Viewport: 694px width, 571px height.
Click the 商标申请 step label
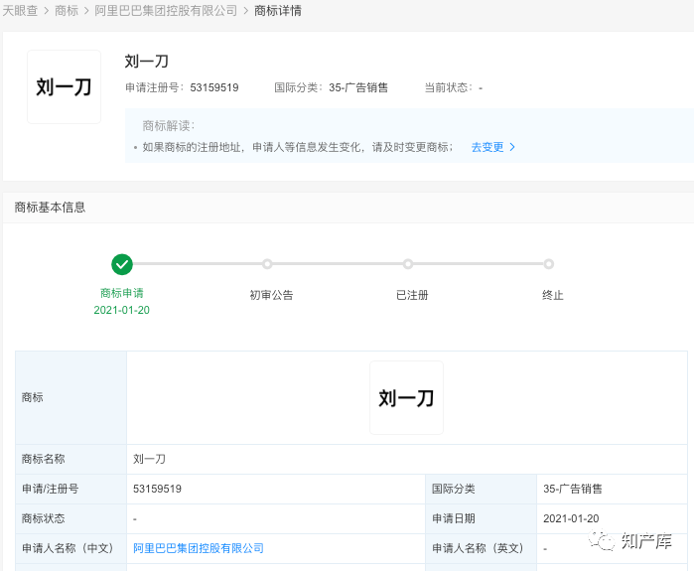pyautogui.click(x=122, y=294)
